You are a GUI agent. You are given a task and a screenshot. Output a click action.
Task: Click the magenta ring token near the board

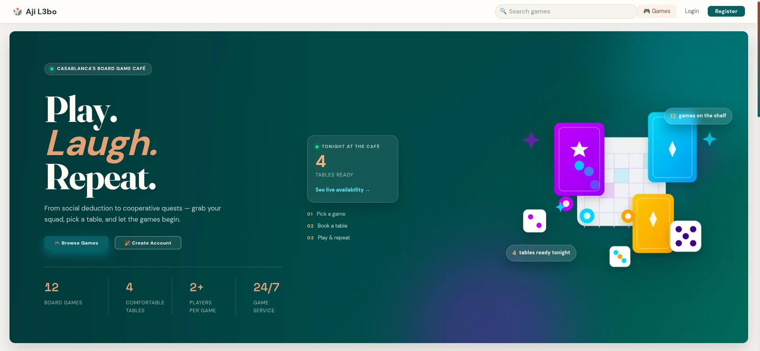pos(566,204)
